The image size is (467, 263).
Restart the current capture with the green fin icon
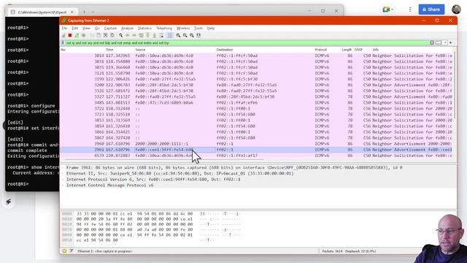coord(77,35)
